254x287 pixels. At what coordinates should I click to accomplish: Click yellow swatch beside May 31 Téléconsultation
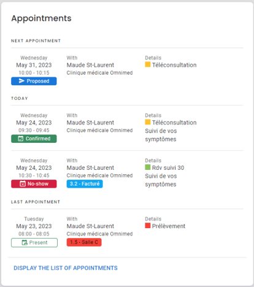[x=148, y=64]
